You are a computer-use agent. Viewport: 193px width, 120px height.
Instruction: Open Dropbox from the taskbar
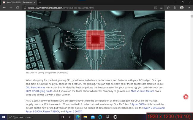click(108, 117)
